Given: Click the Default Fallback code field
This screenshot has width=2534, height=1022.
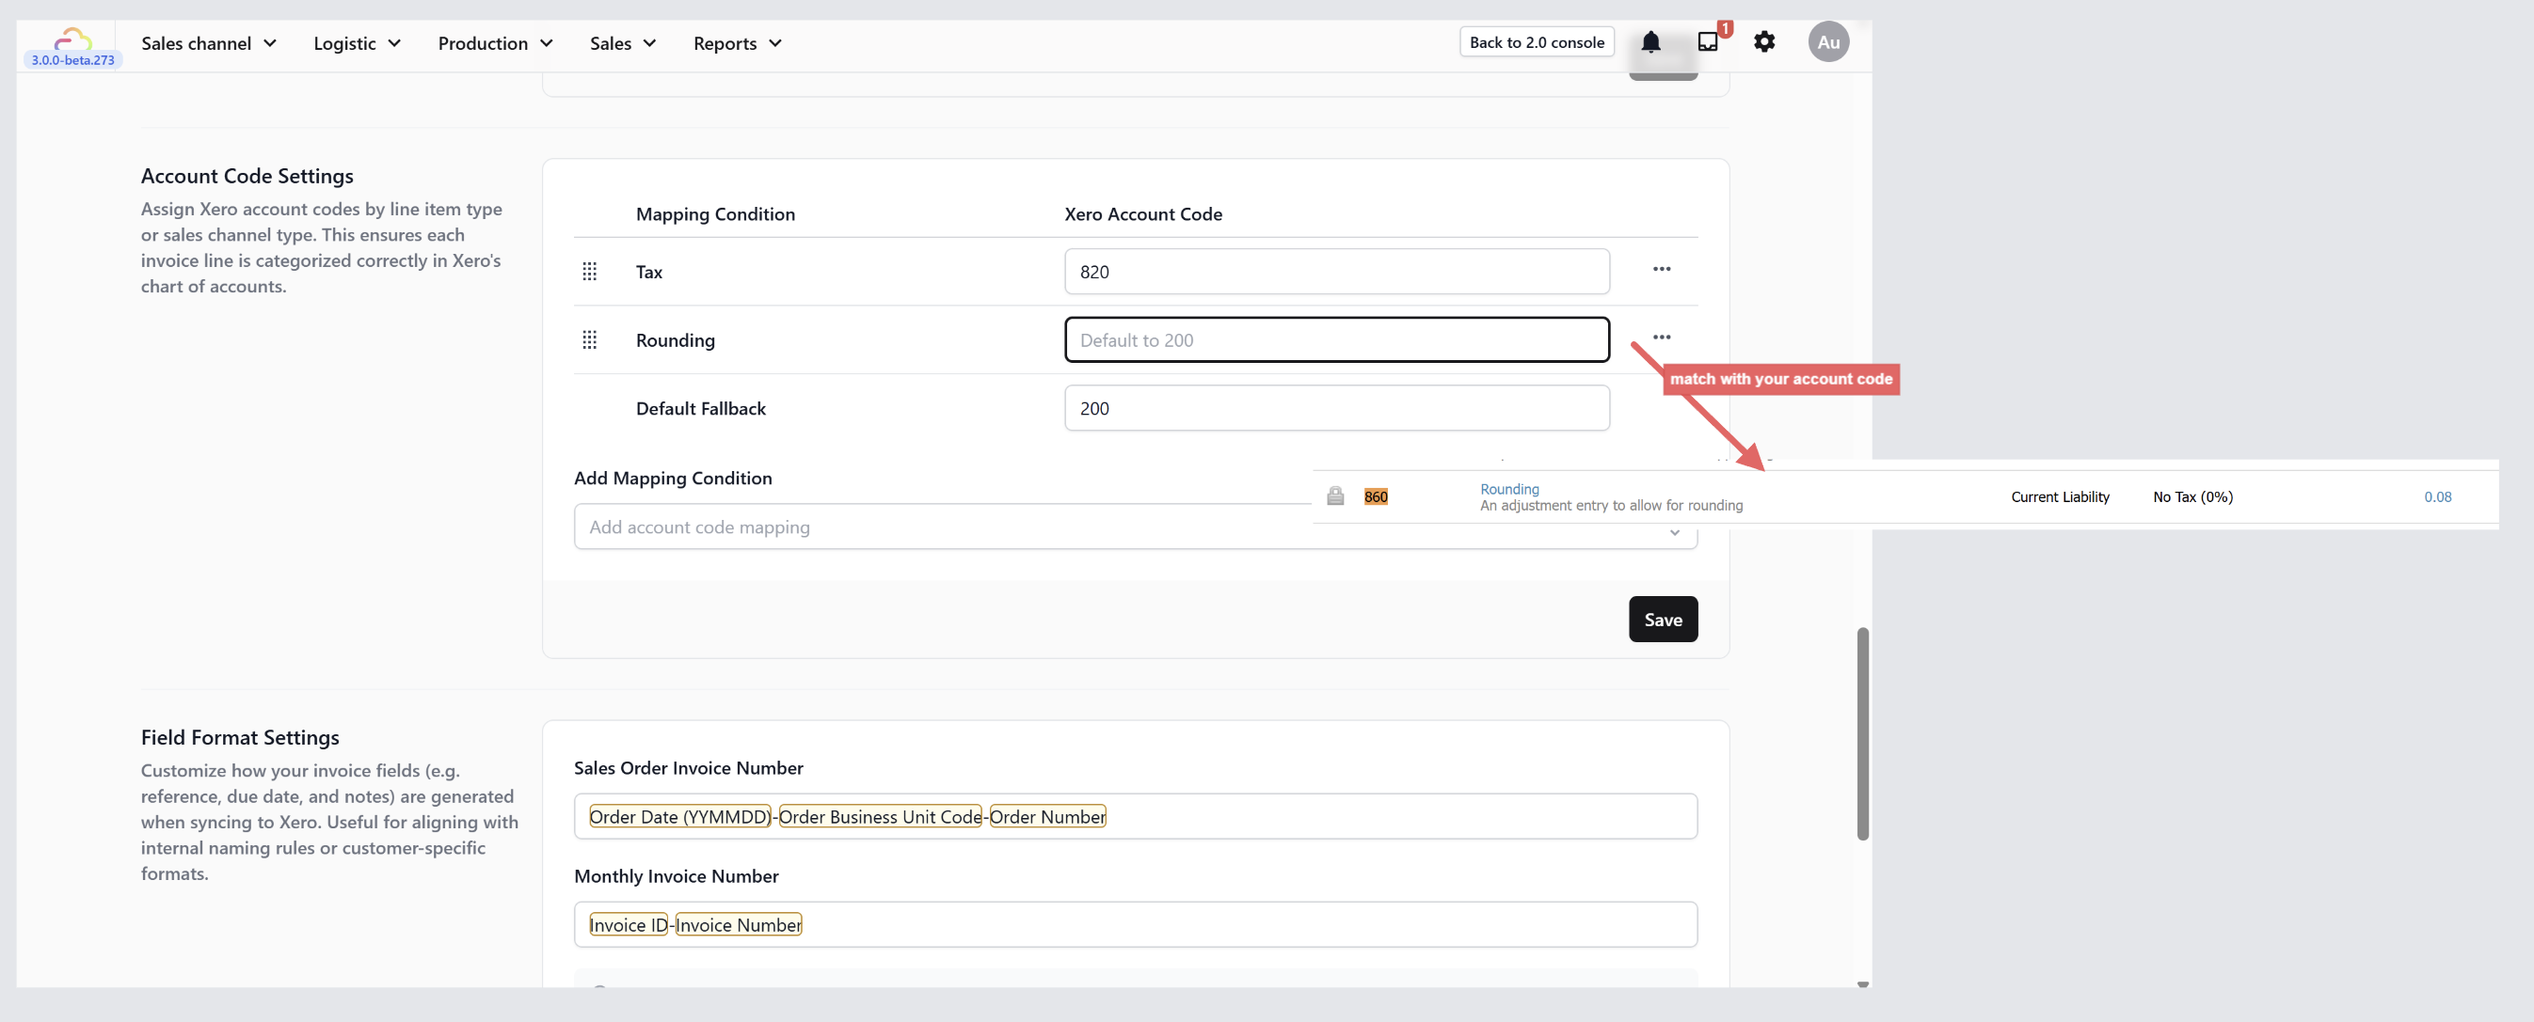Looking at the screenshot, I should pos(1336,408).
